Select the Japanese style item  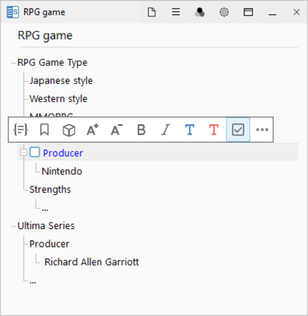61,81
